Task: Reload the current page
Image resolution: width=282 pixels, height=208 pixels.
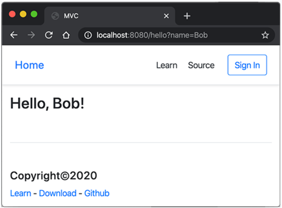Action: coord(49,35)
